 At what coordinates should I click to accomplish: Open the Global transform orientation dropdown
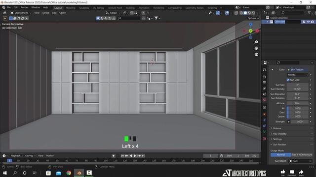pyautogui.click(x=113, y=13)
